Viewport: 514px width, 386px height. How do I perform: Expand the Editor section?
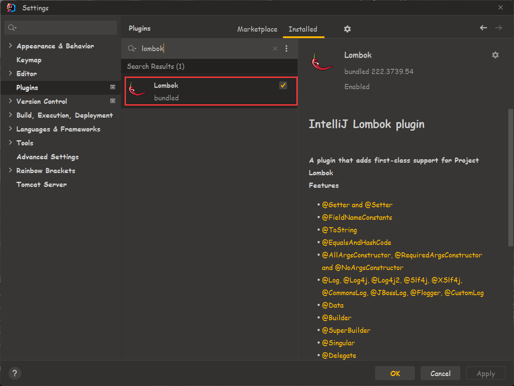[10, 74]
